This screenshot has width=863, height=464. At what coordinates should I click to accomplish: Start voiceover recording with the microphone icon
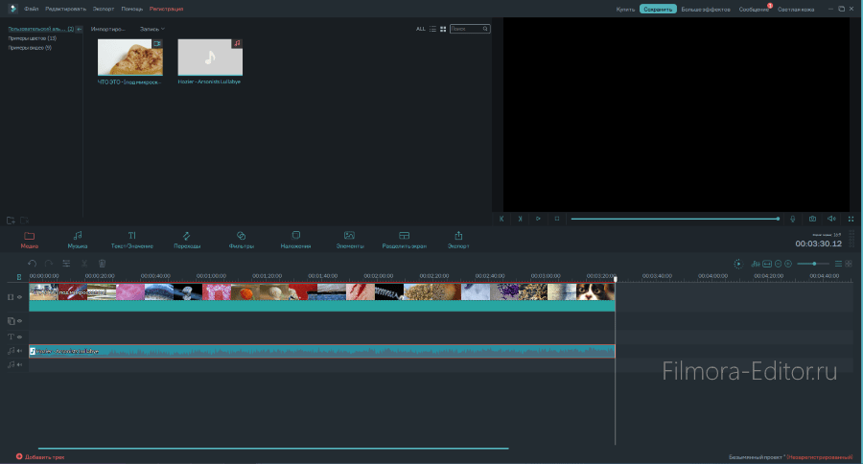click(x=793, y=219)
